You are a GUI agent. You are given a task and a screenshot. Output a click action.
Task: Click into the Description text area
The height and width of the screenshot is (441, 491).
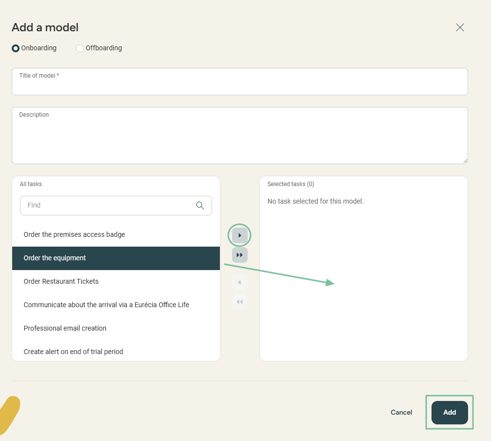[x=239, y=137]
